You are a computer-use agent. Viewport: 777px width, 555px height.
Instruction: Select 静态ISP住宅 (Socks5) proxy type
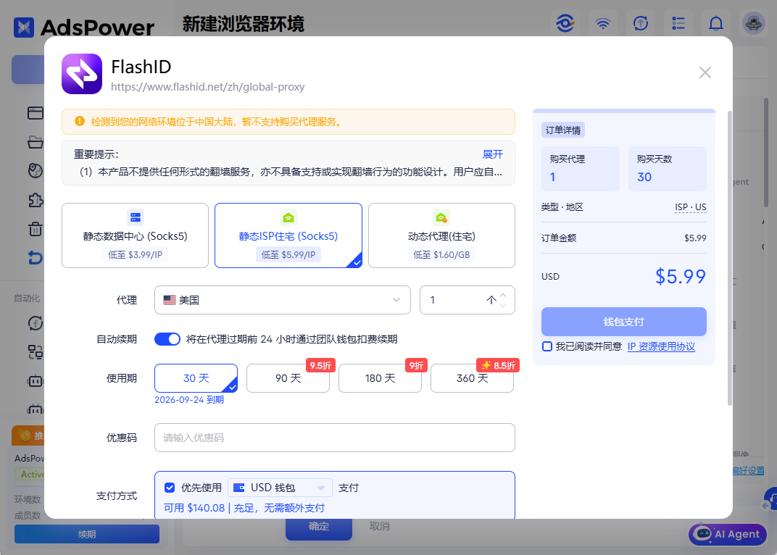pos(288,235)
